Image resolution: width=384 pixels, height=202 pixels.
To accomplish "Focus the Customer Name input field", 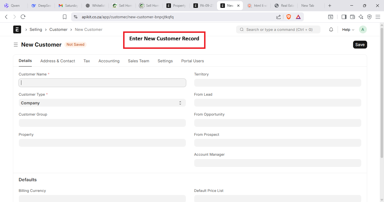I will 102,83.
